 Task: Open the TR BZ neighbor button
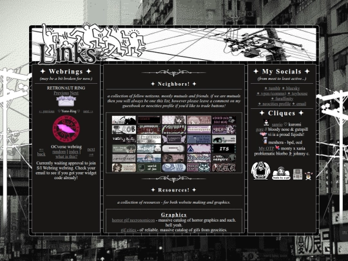174,168
